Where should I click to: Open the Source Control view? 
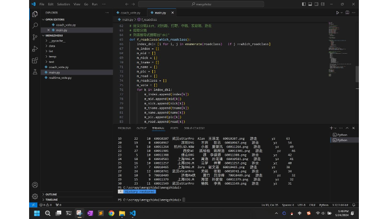(35, 37)
